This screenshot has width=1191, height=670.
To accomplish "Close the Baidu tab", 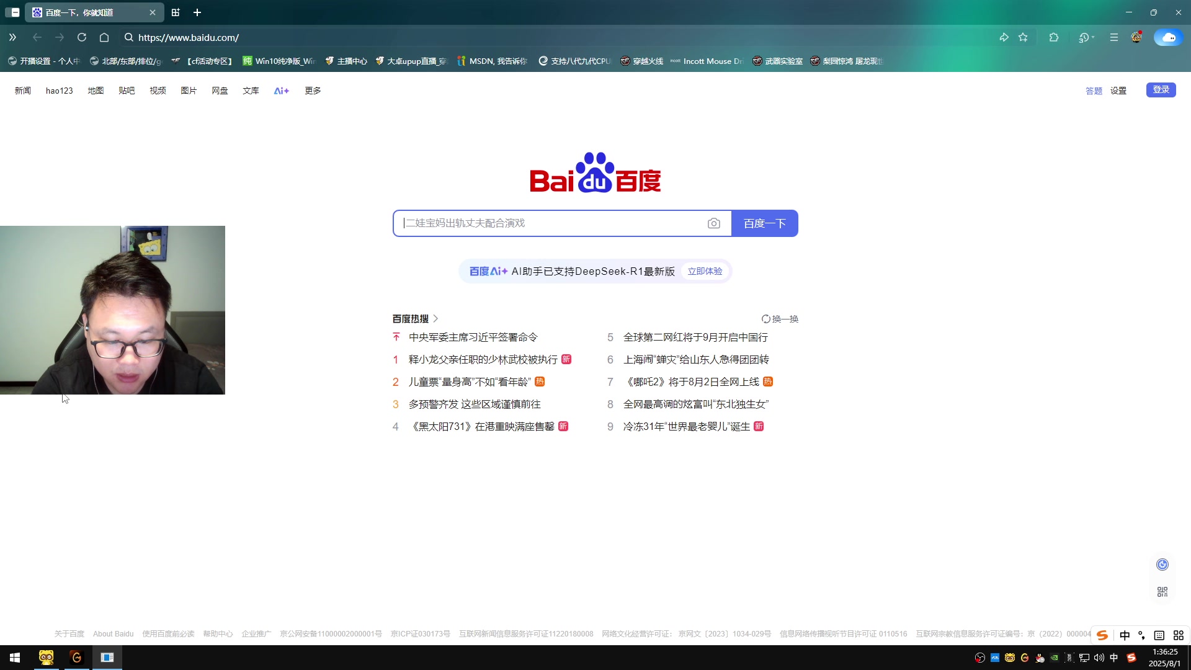I will [153, 12].
